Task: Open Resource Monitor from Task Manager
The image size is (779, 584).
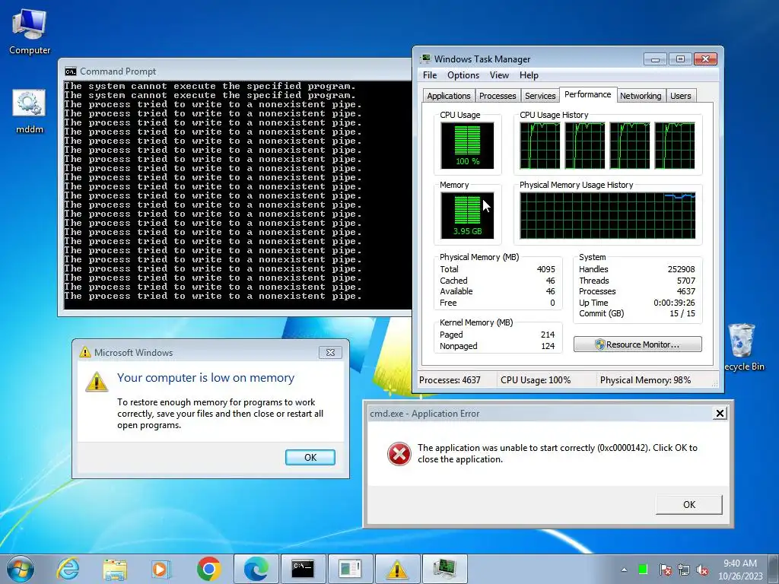Action: point(638,344)
